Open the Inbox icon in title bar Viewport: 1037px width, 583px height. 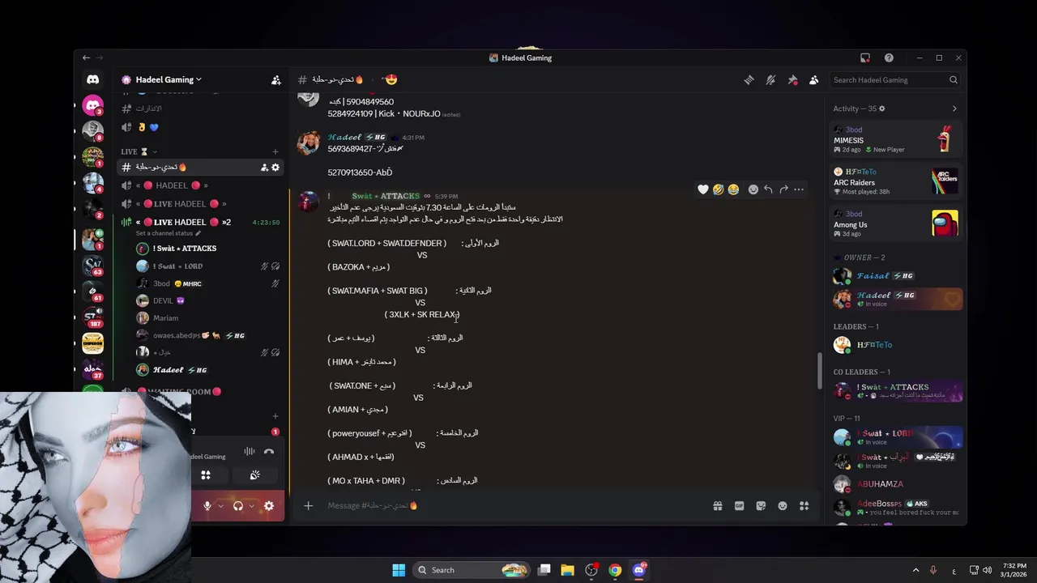point(865,57)
